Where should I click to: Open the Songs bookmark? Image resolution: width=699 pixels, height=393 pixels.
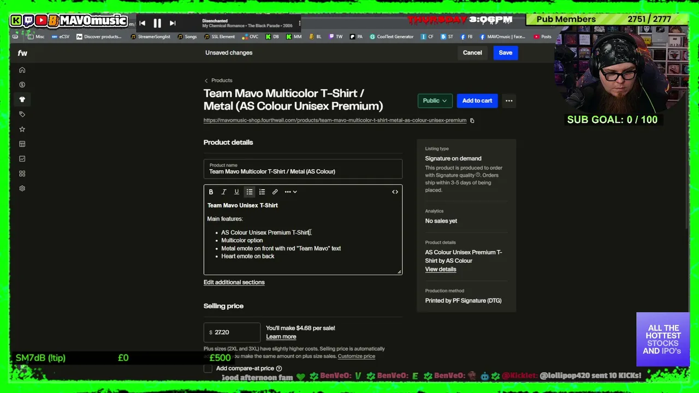187,37
